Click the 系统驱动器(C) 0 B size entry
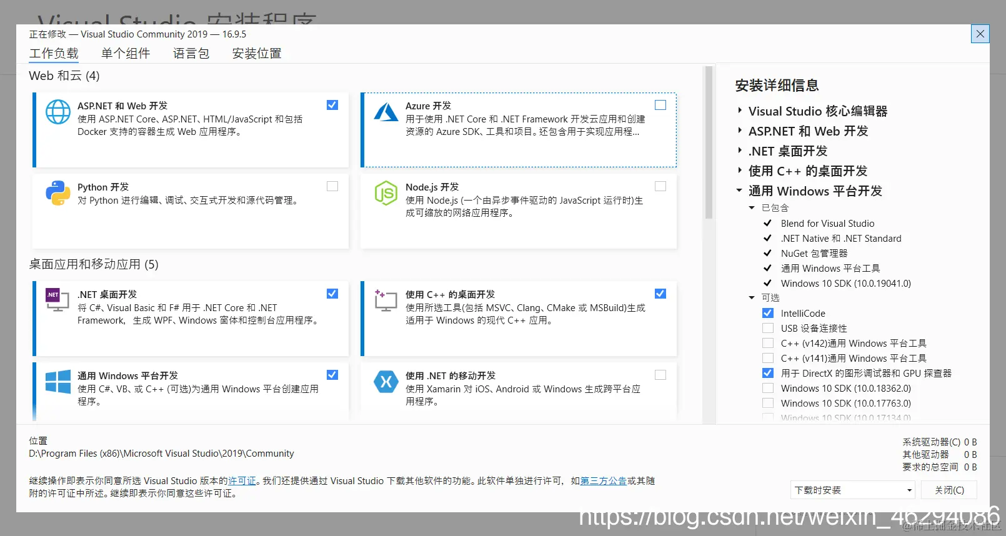This screenshot has height=536, width=1006. (x=939, y=442)
